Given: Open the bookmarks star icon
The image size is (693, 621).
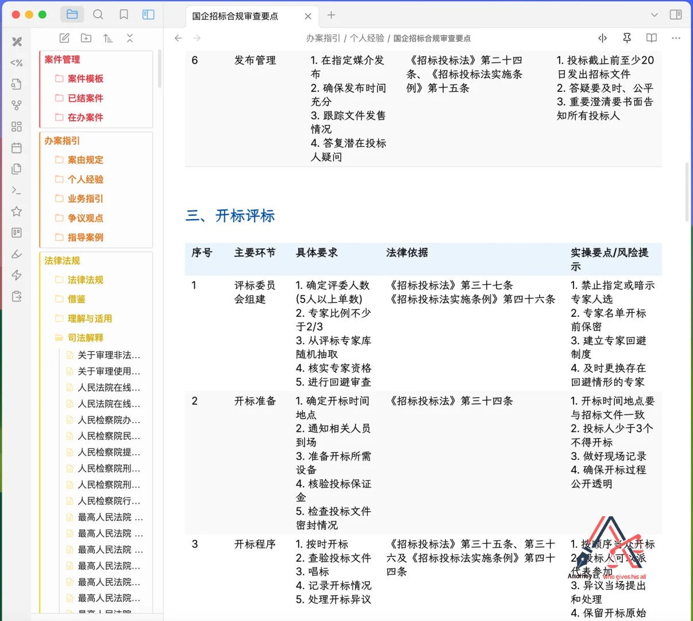Looking at the screenshot, I should click(x=16, y=211).
